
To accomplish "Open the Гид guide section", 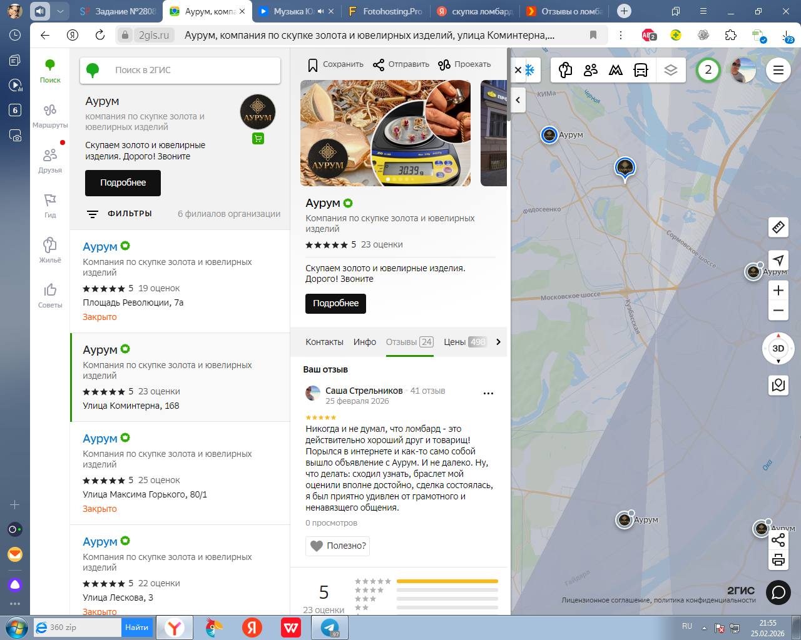I will (50, 205).
